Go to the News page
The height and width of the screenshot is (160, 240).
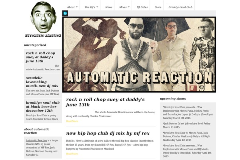pyautogui.click(x=109, y=7)
